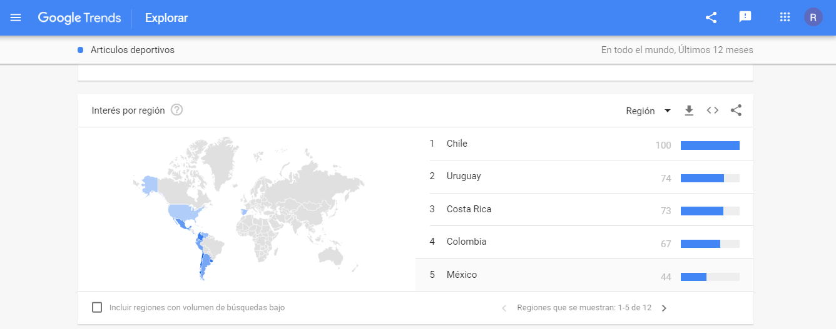This screenshot has height=329, width=836.
Task: Go to next page of regions
Action: 664,308
